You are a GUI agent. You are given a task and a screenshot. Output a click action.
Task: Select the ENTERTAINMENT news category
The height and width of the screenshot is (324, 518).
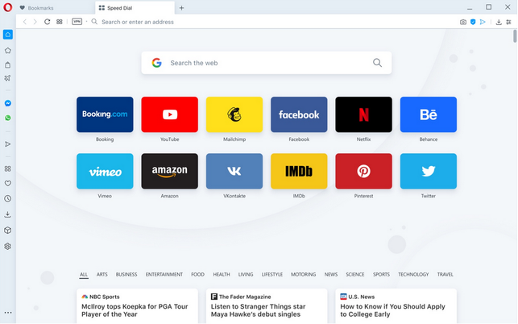pyautogui.click(x=164, y=274)
